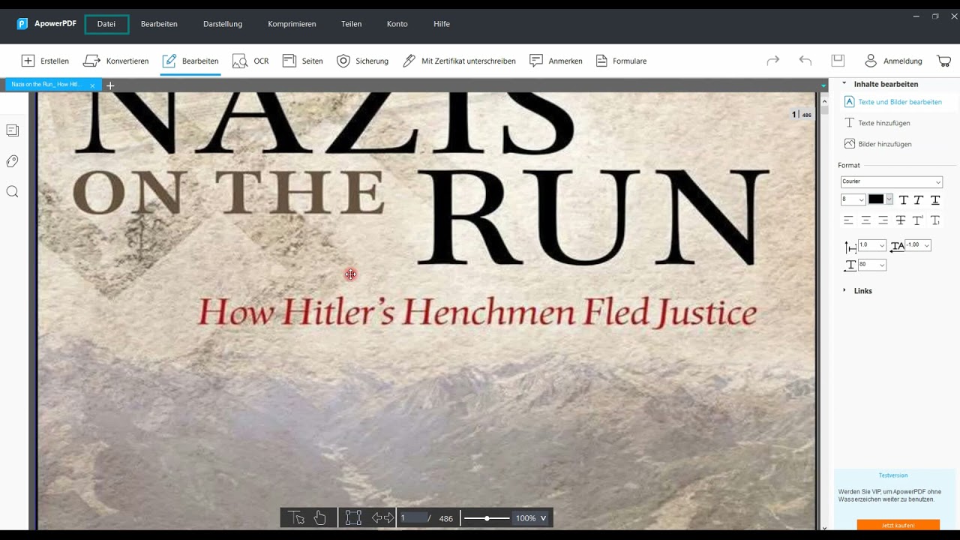The height and width of the screenshot is (540, 960).
Task: Open the Anmerken annotation tool
Action: pyautogui.click(x=556, y=61)
